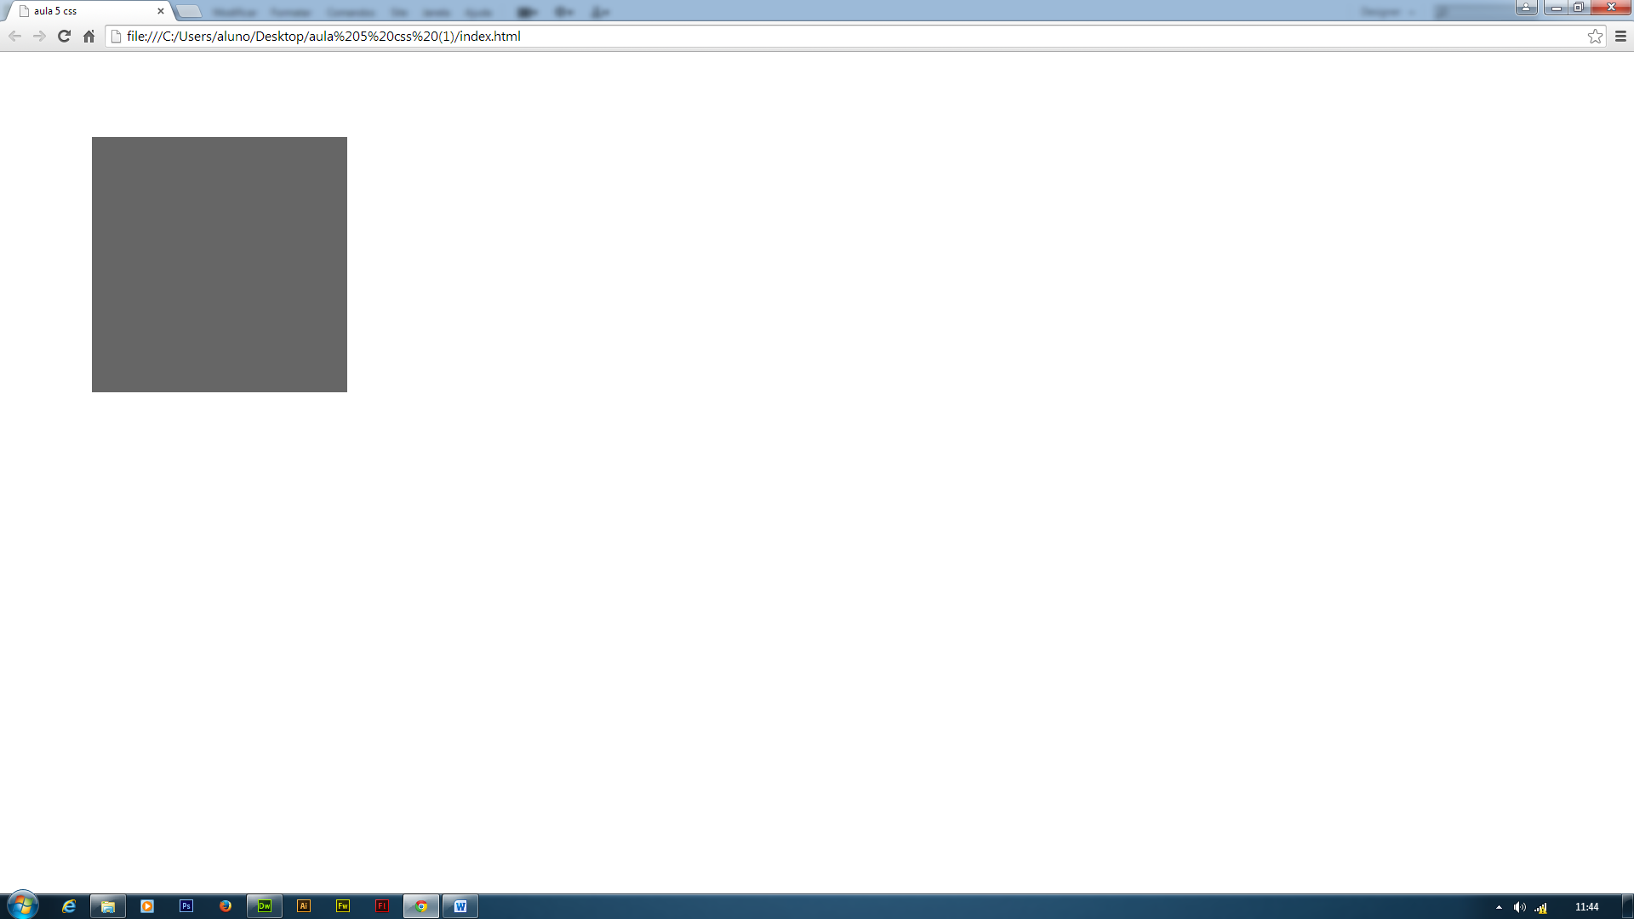Image resolution: width=1634 pixels, height=919 pixels.
Task: Click the browser forward arrow
Action: [x=39, y=36]
